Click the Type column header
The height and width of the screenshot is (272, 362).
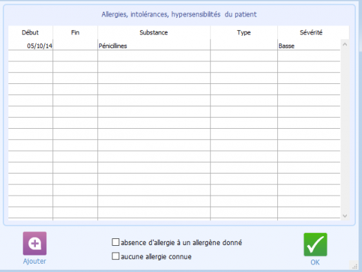[244, 32]
